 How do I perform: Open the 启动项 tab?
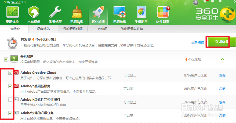coord(102,29)
